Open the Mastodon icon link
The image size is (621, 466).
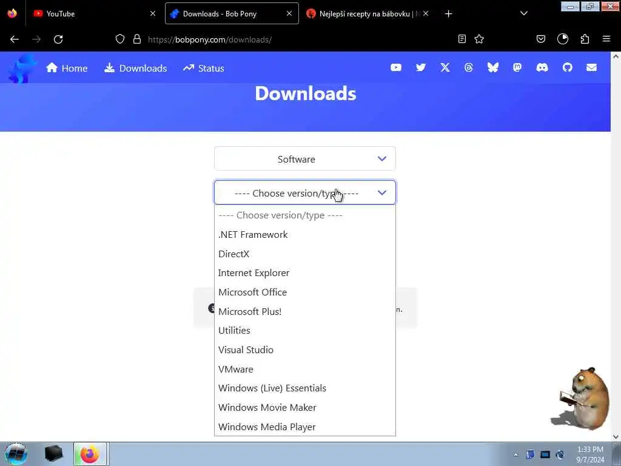(x=517, y=68)
